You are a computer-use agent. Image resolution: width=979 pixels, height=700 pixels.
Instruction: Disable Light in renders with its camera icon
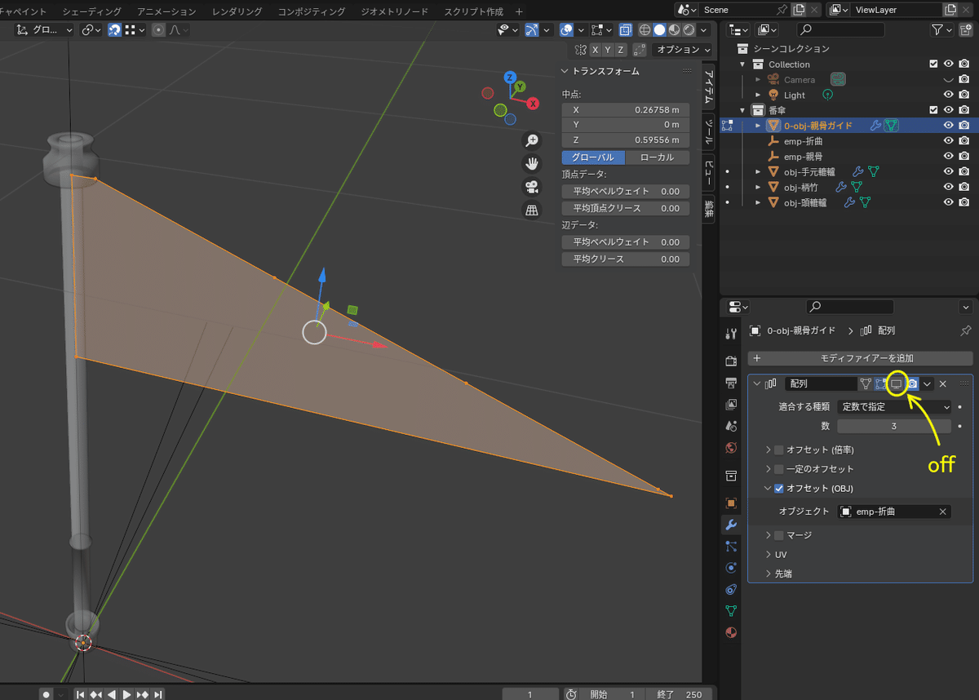pyautogui.click(x=964, y=95)
